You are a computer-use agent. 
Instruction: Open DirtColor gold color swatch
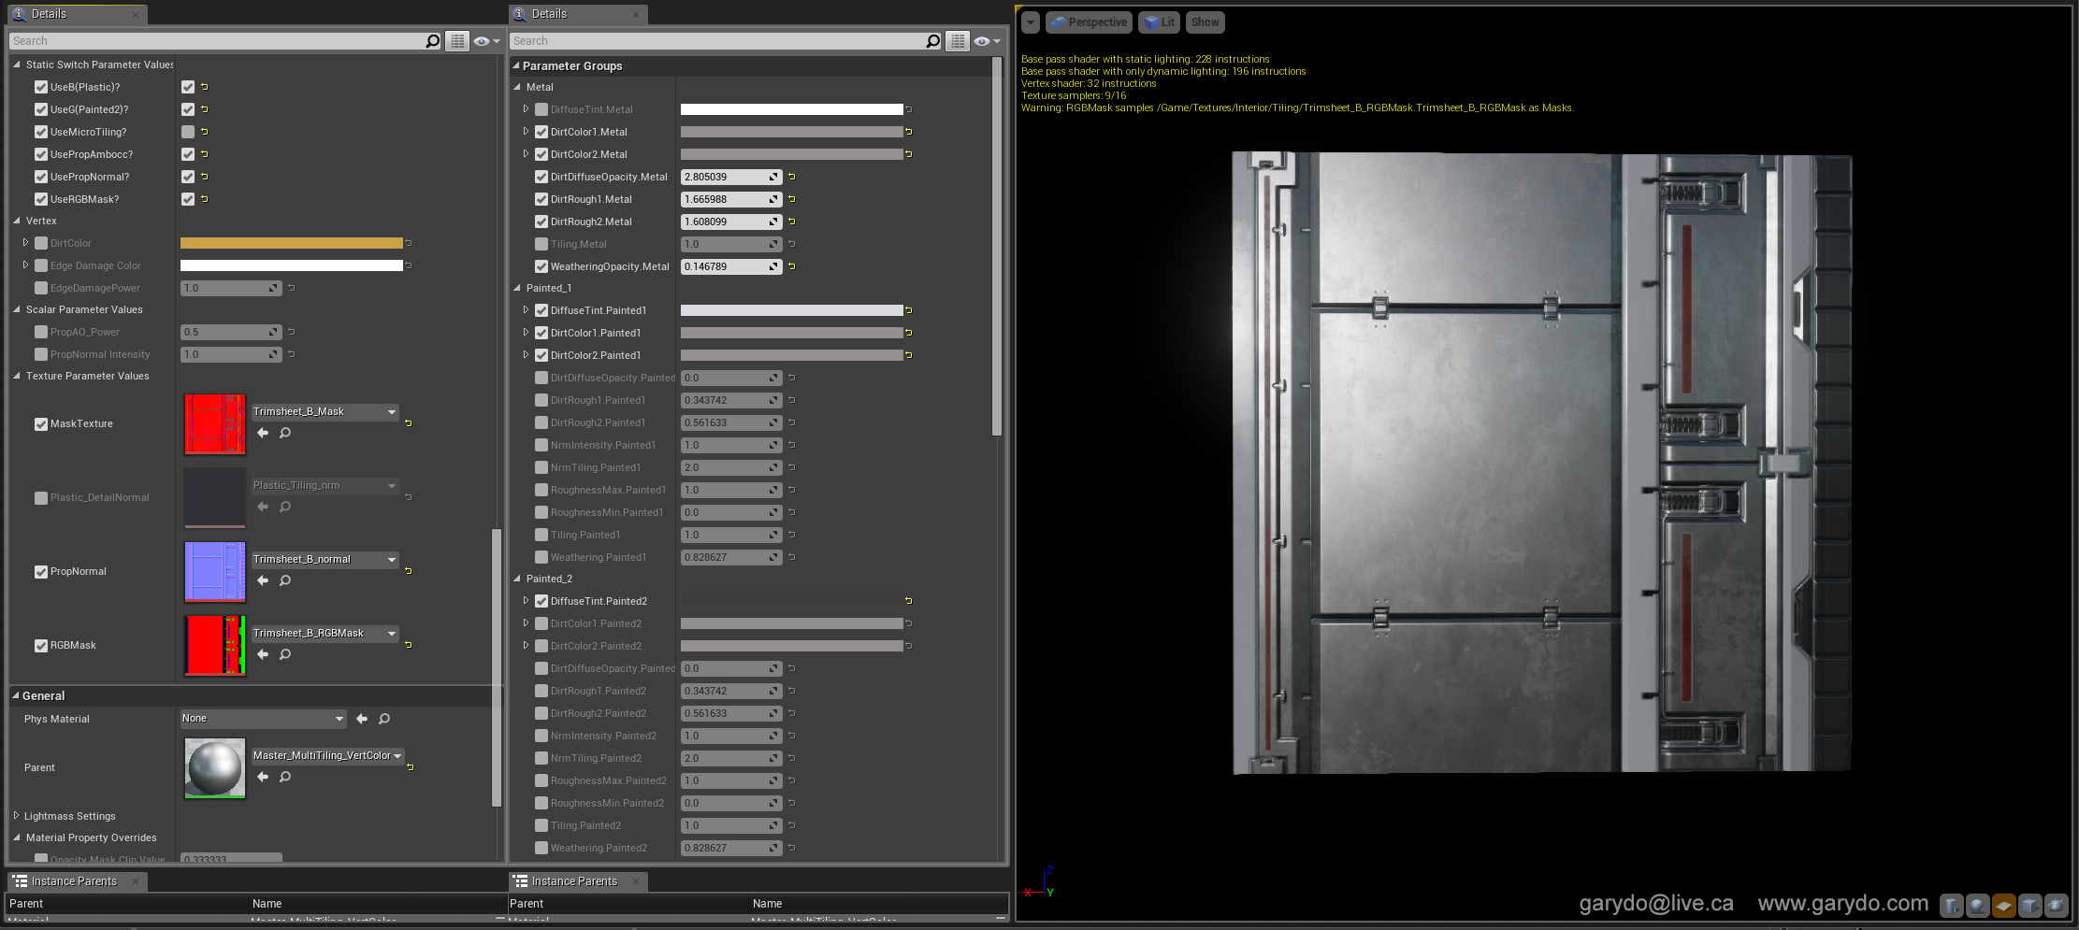point(292,243)
